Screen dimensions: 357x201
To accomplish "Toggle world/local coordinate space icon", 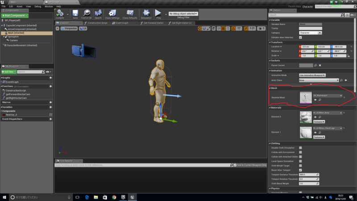I will tap(214, 29).
